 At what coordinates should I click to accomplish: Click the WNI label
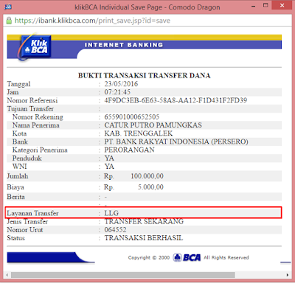tap(19, 167)
